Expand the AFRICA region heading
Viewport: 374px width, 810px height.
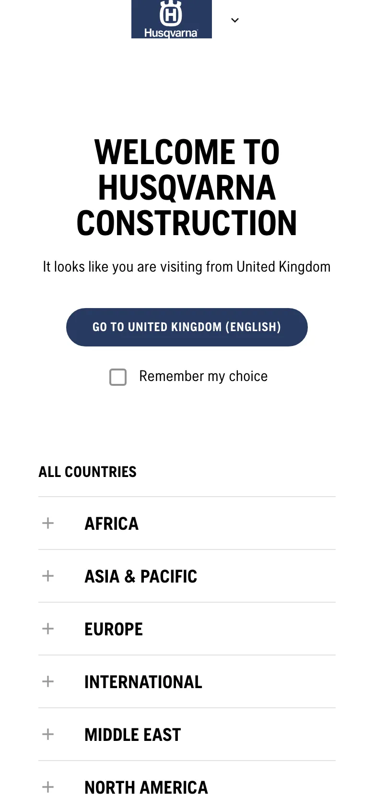[x=112, y=524]
